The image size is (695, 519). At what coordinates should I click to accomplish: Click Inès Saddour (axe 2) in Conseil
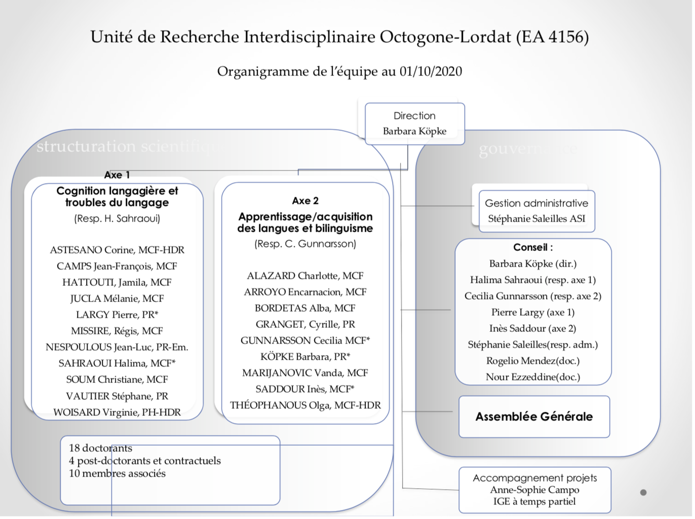tap(533, 328)
